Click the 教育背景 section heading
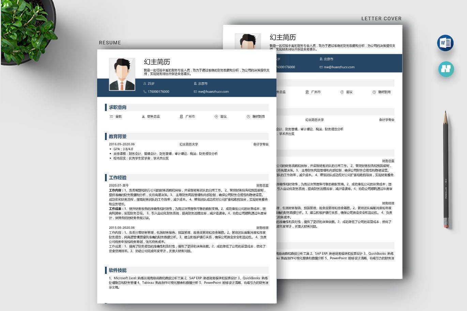 (118, 137)
